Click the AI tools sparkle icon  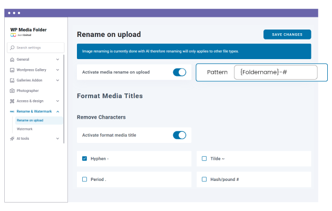click(x=12, y=139)
